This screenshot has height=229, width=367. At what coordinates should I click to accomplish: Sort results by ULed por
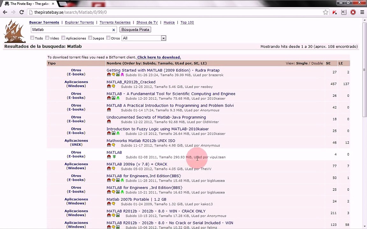[x=183, y=63]
